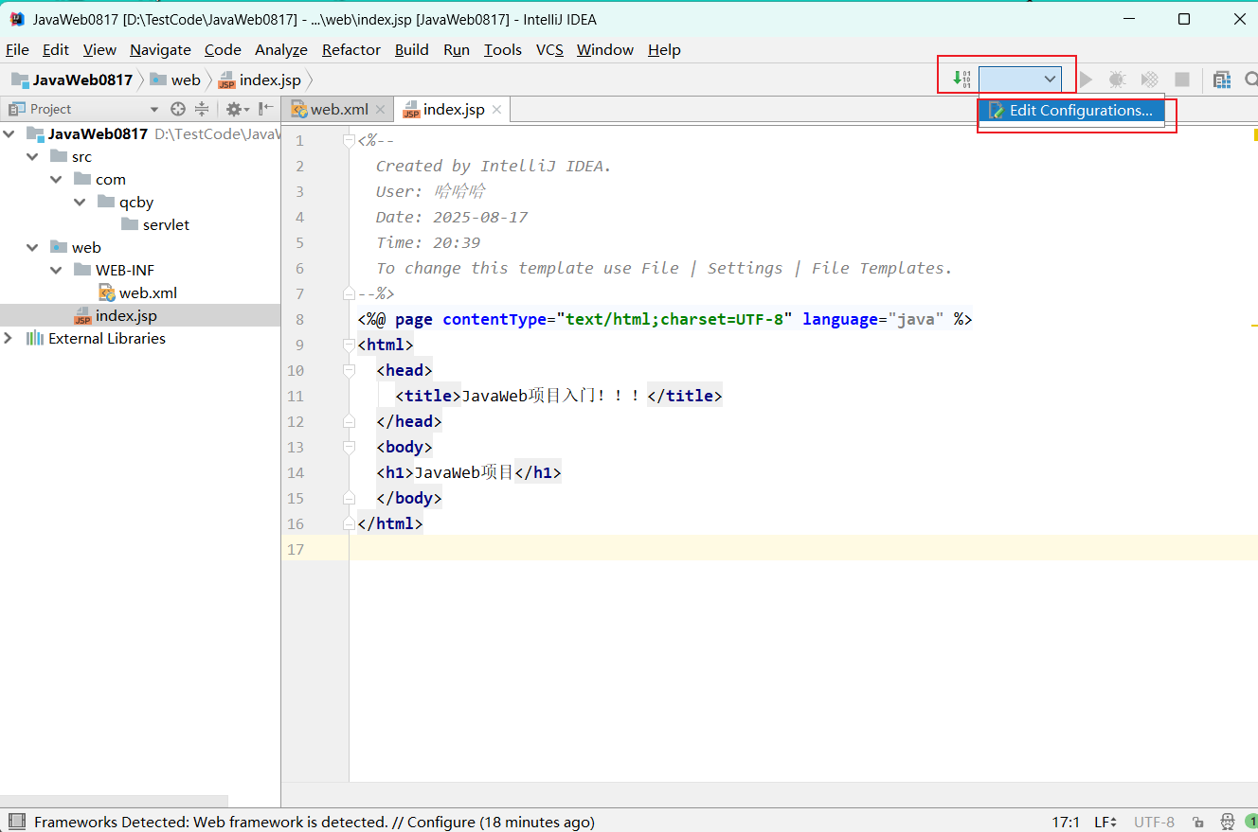Expand the External Libraries node
This screenshot has height=832, width=1258.
tap(9, 338)
